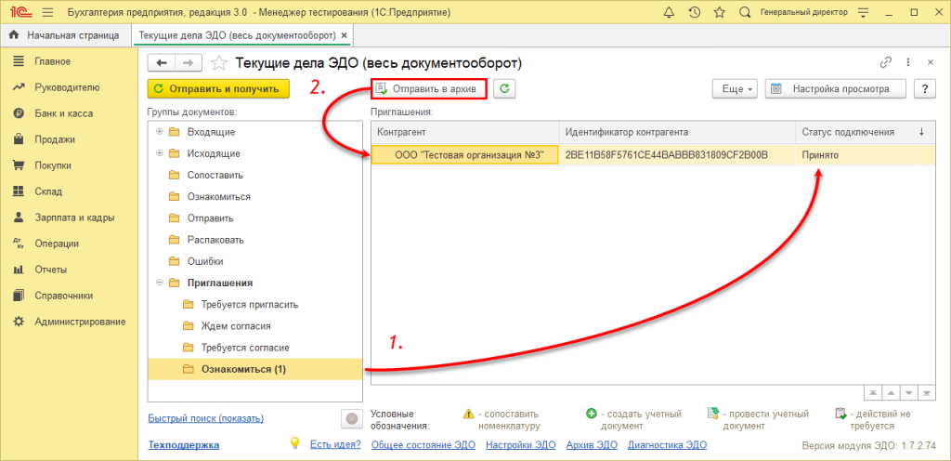Screen dimensions: 951x461
Task: Select Ждем согласия folder
Action: coord(236,325)
